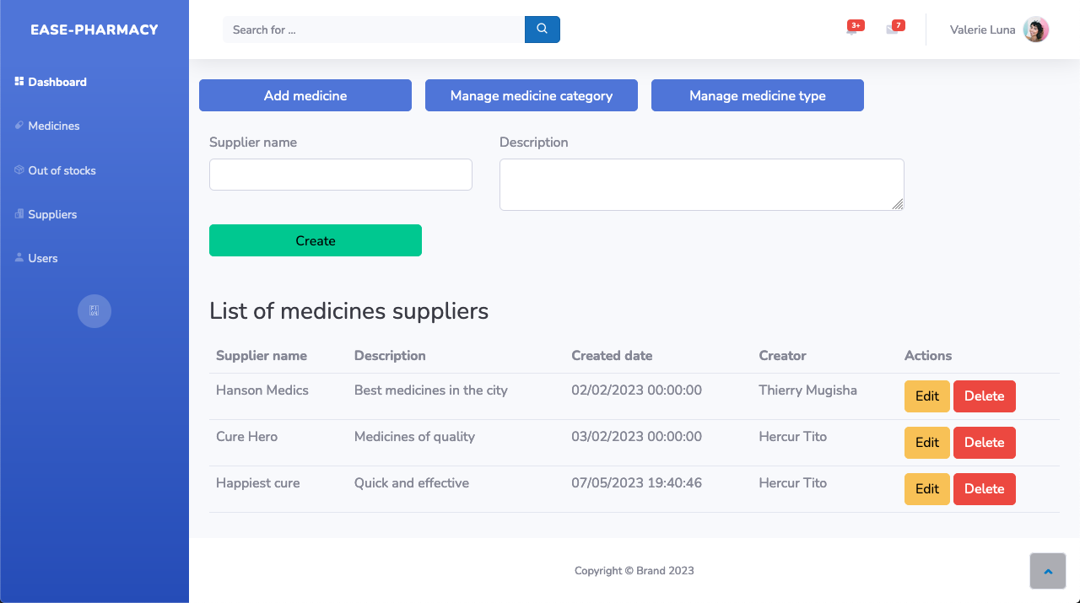The width and height of the screenshot is (1080, 603).
Task: Open Valerie Luna's profile avatar
Action: 1035,29
